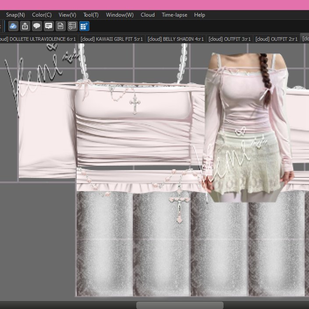Open the Help menu
Screen dimensions: 309x309
[199, 15]
